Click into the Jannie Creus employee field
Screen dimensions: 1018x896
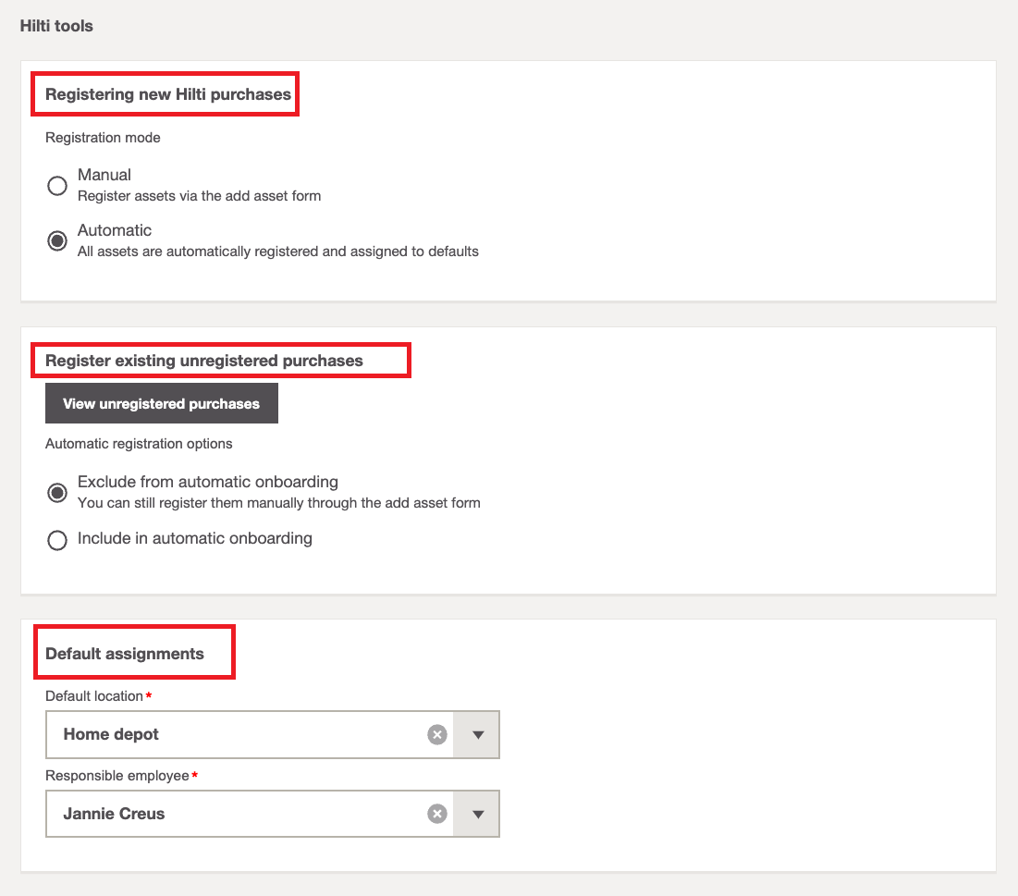(231, 814)
